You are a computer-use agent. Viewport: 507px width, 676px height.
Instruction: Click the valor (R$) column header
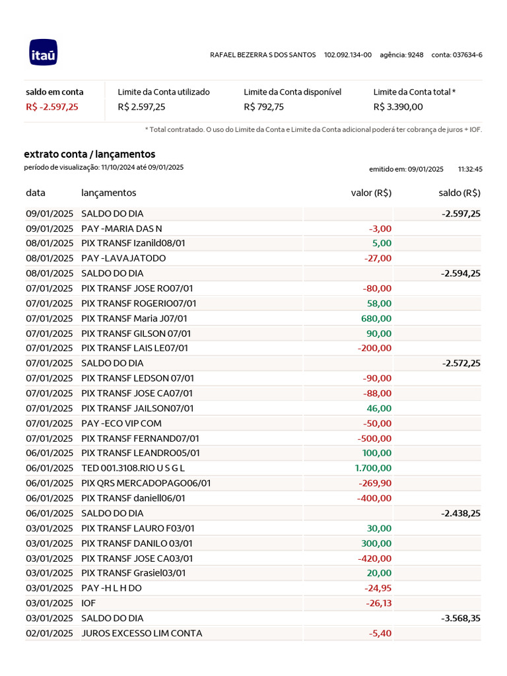(x=371, y=193)
